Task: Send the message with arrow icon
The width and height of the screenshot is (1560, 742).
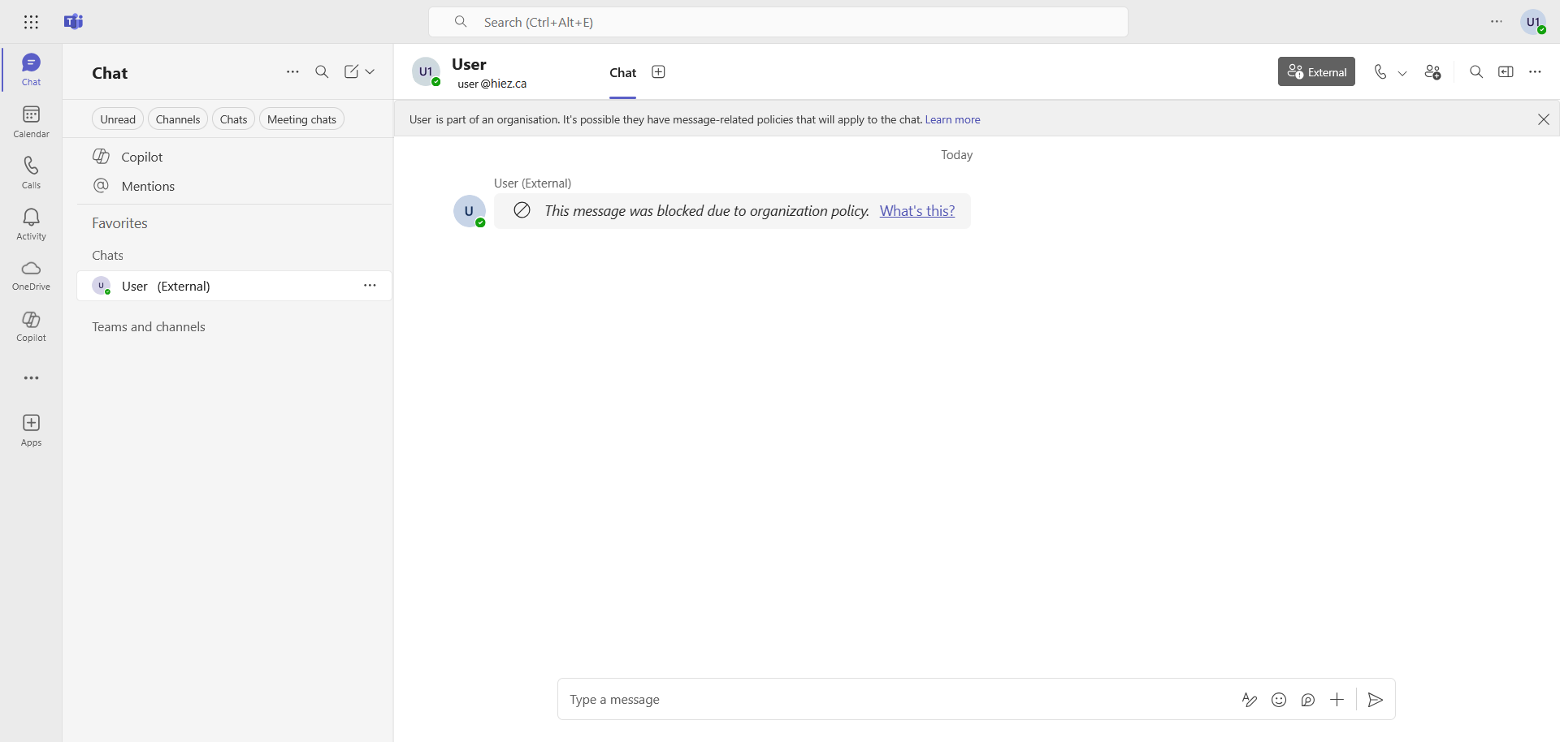Action: [x=1376, y=700]
